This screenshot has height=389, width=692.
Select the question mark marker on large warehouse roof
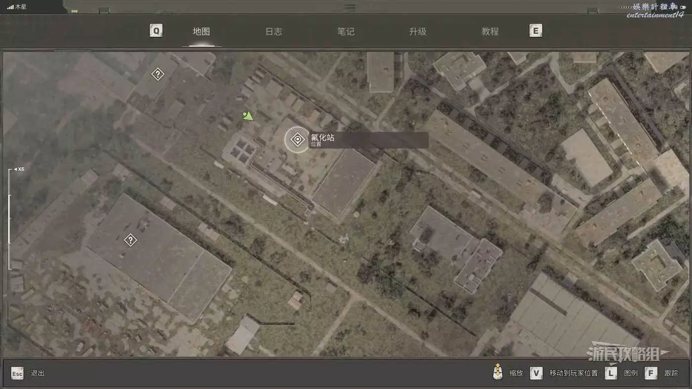(130, 240)
